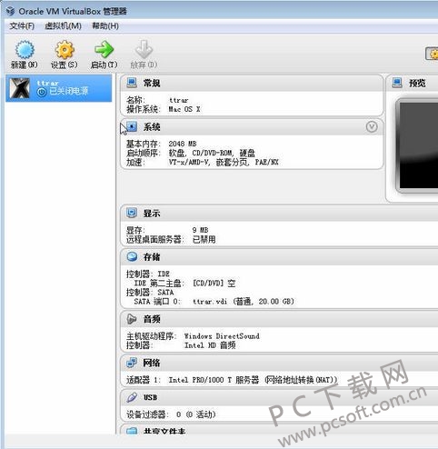Click the '9 MB' video memory value
Viewport: 438px width, 449px height.
pyautogui.click(x=200, y=230)
